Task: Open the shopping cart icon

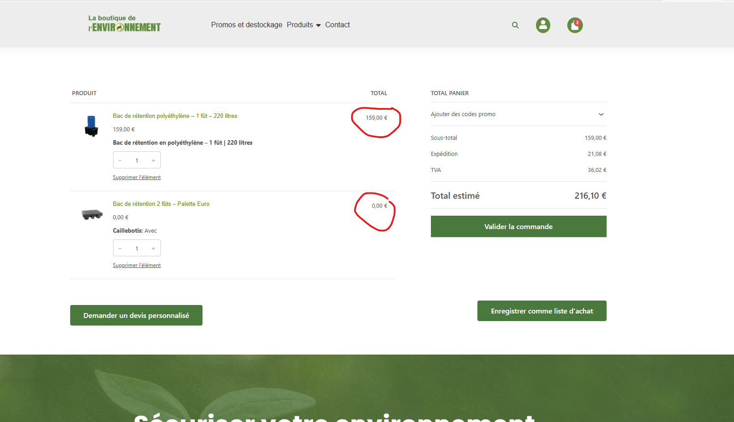Action: pyautogui.click(x=575, y=25)
